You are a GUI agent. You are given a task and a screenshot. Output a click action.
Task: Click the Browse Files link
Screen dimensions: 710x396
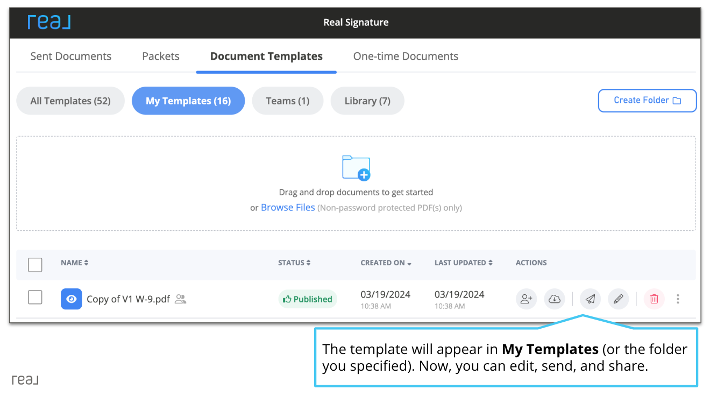[x=288, y=208]
